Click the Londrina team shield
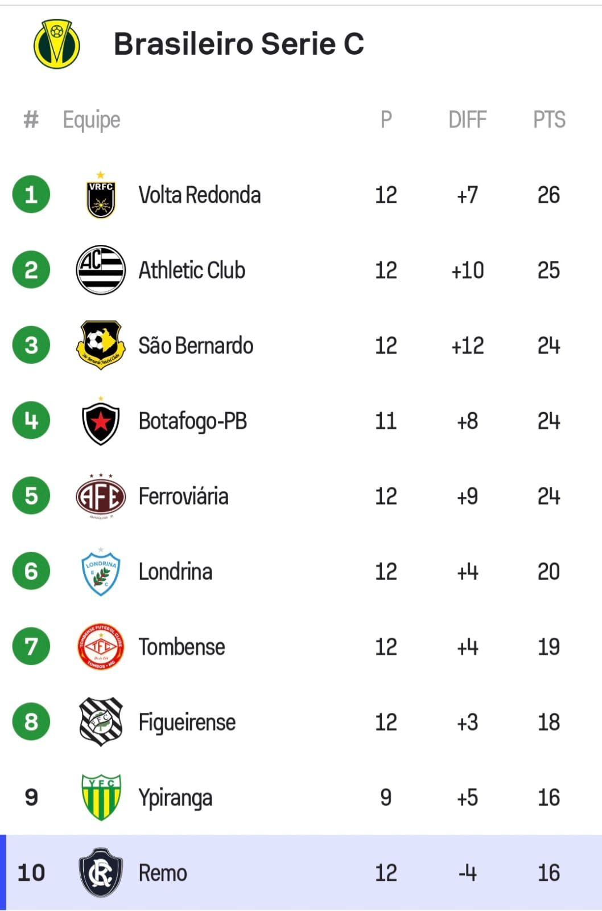This screenshot has height=911, width=602. click(101, 572)
